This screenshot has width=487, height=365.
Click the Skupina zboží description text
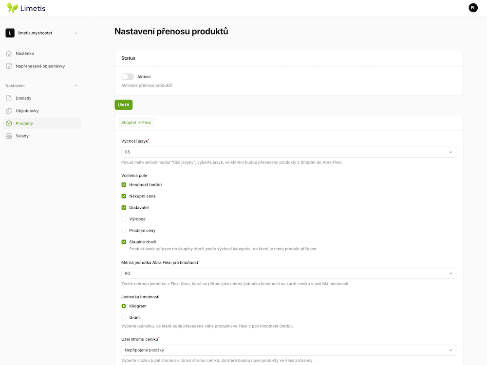point(223,249)
